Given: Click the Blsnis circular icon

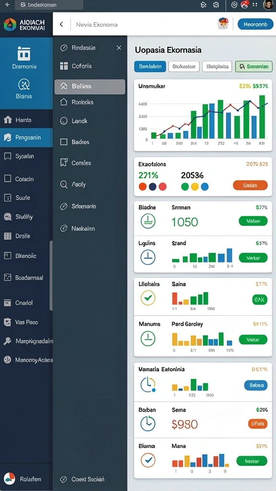Looking at the screenshot, I should pyautogui.click(x=24, y=84).
